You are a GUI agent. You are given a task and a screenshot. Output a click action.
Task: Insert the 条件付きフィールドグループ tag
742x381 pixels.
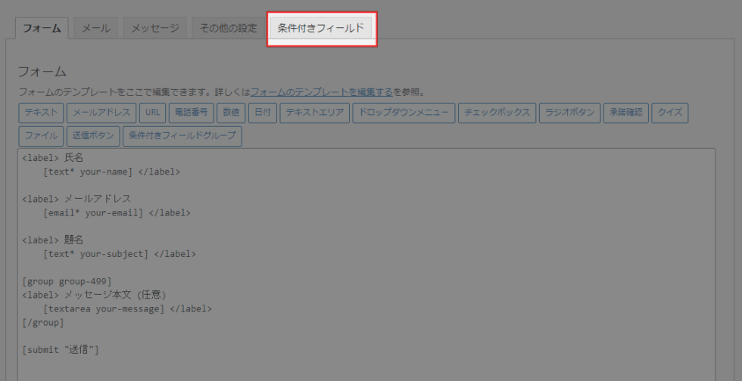click(182, 136)
